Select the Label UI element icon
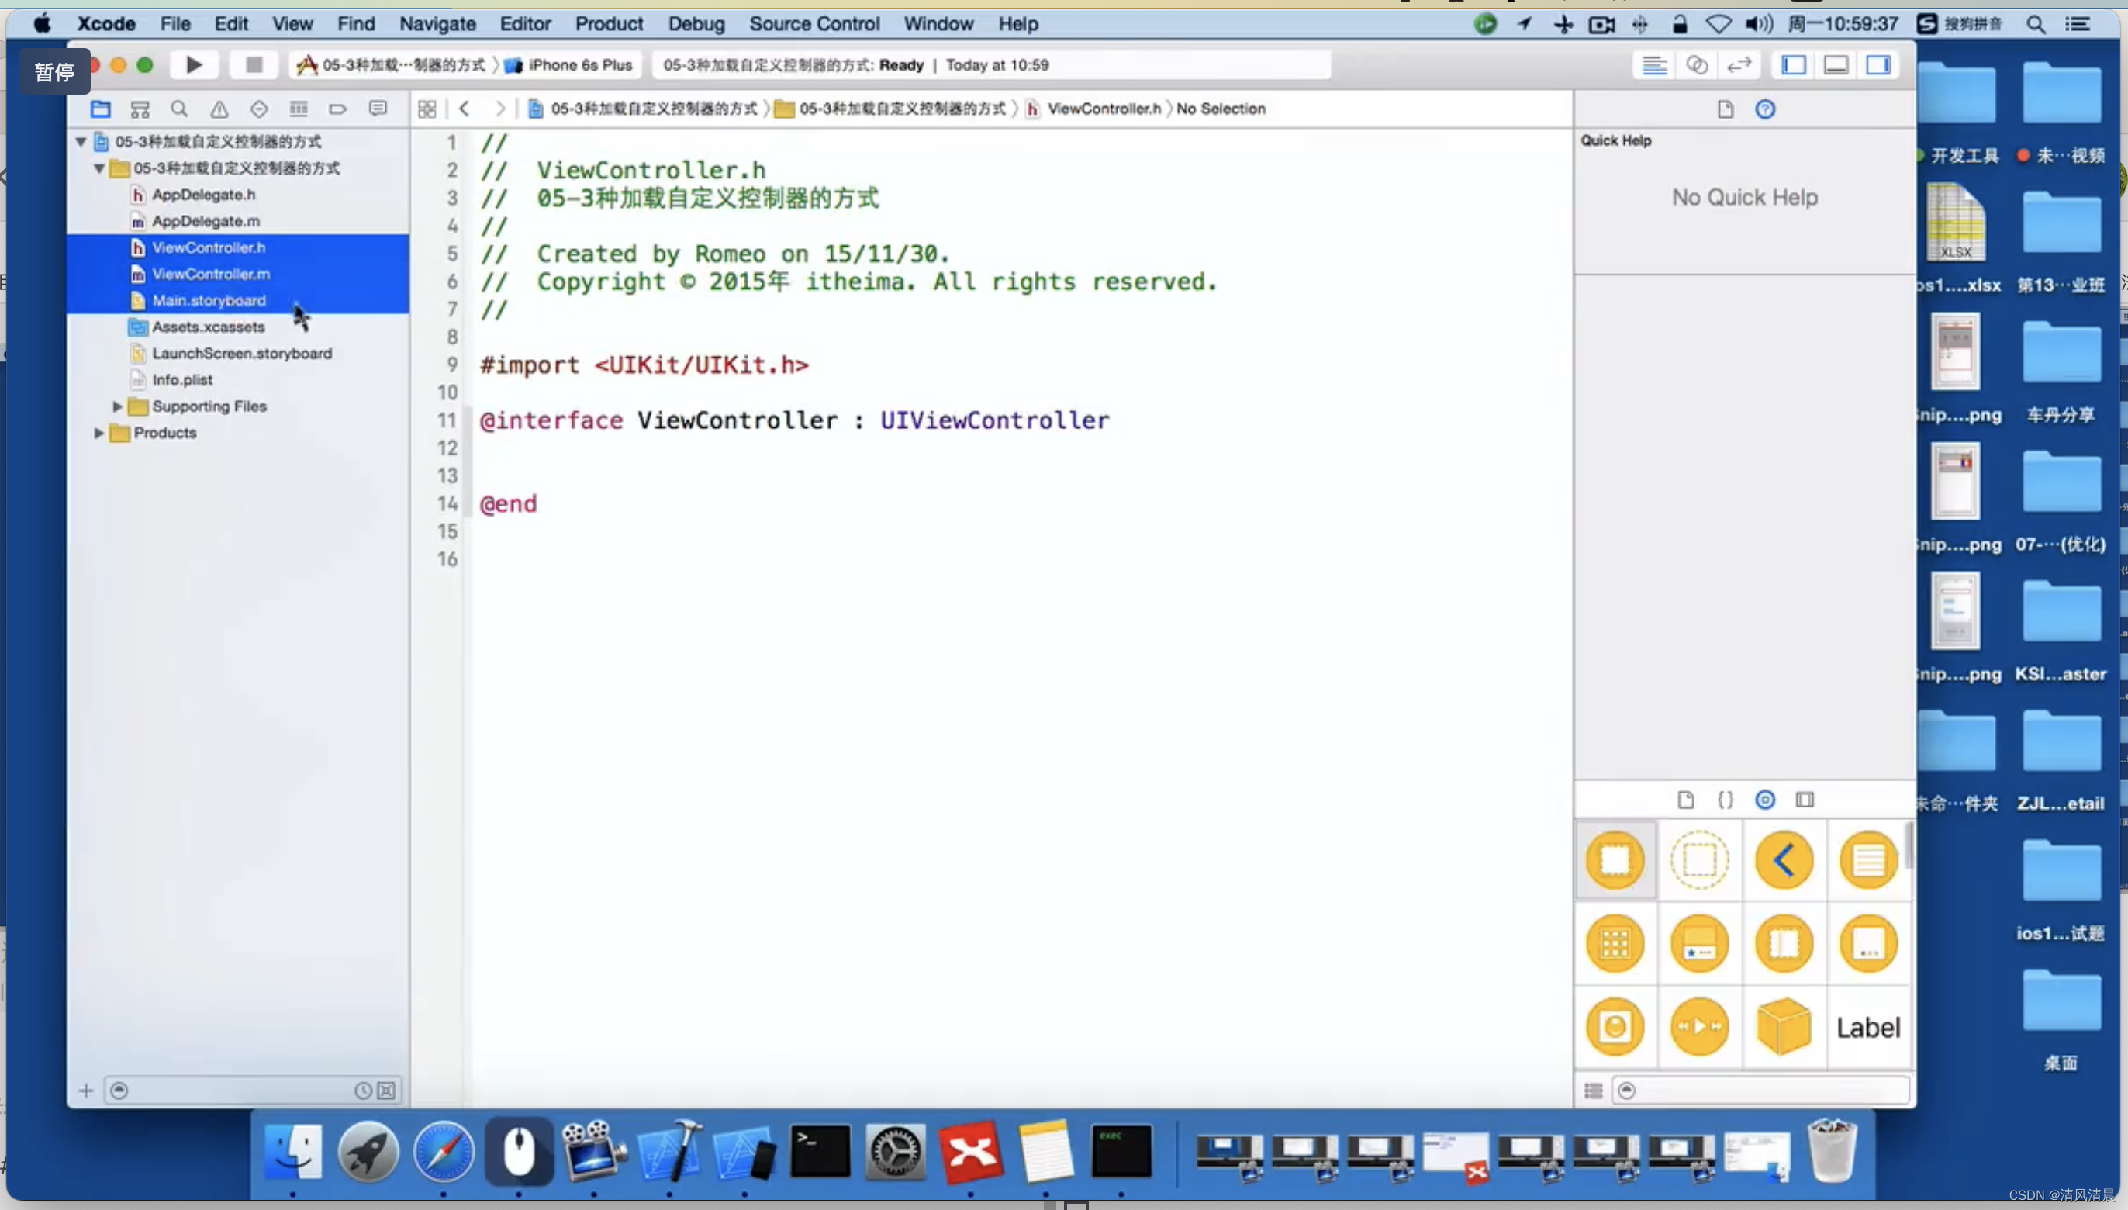The image size is (2128, 1210). point(1869,1027)
